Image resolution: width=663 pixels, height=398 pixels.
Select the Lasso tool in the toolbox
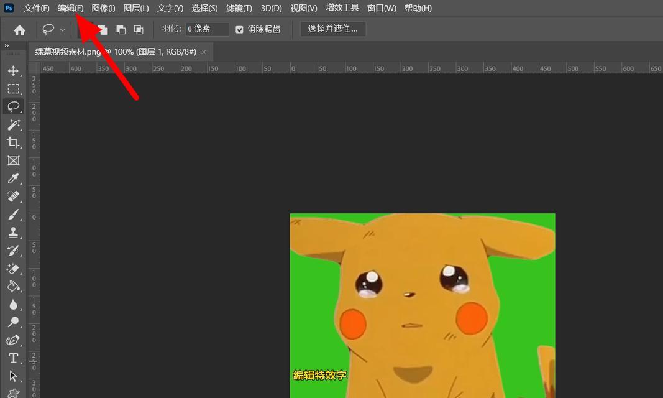[x=13, y=106]
